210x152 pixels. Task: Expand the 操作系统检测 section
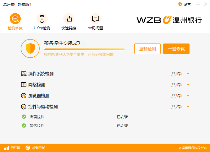click(x=188, y=74)
